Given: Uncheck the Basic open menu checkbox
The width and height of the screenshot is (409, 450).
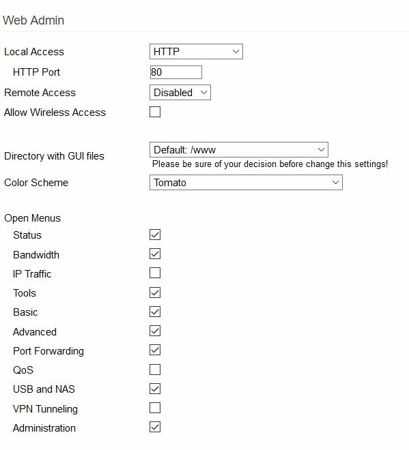Looking at the screenshot, I should tap(155, 312).
